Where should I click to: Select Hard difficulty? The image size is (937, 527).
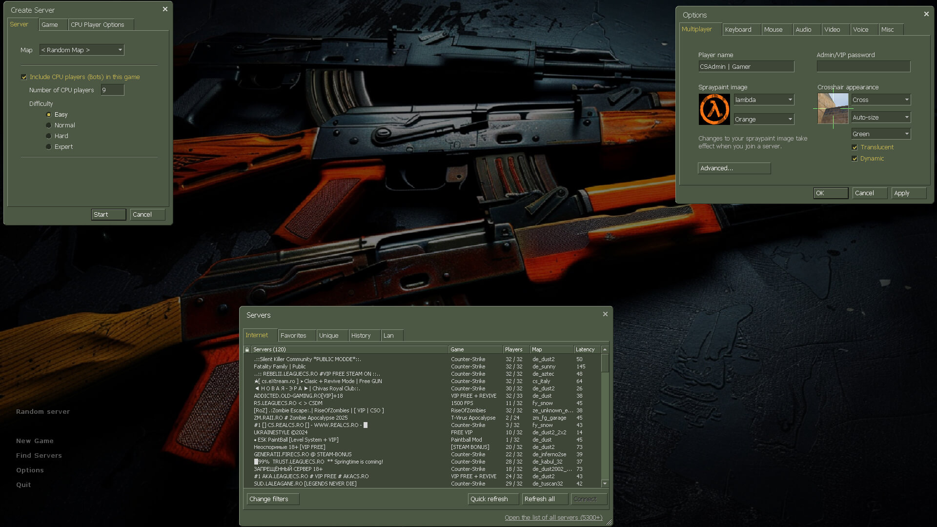click(x=49, y=136)
